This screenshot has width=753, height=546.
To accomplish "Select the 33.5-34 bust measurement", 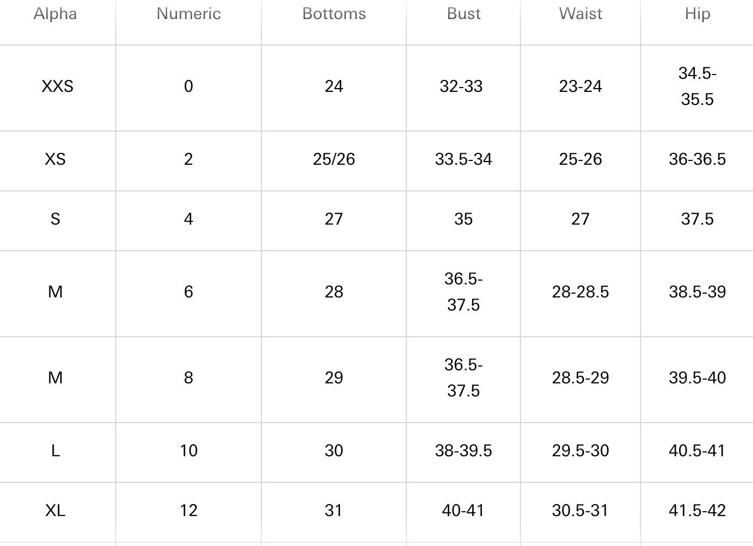I will click(463, 159).
